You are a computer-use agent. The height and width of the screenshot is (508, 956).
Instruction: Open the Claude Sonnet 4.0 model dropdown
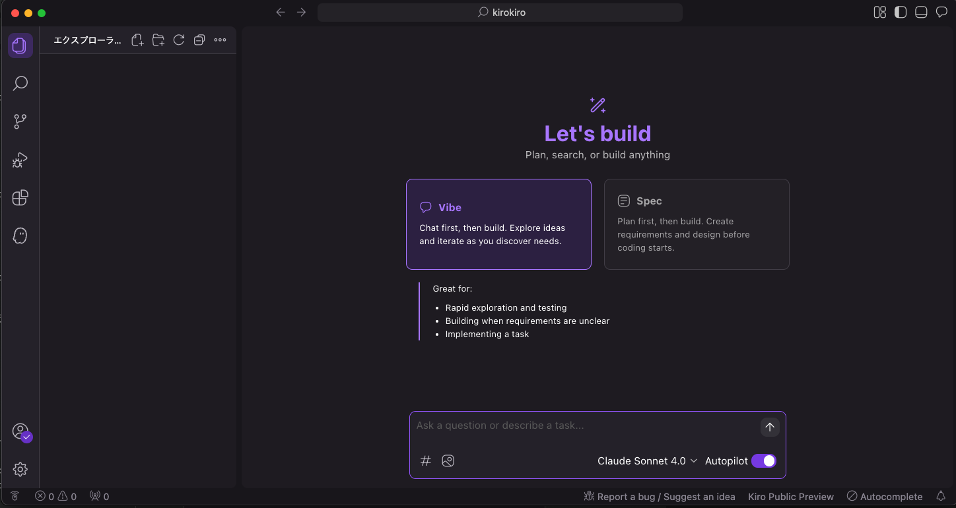tap(648, 461)
